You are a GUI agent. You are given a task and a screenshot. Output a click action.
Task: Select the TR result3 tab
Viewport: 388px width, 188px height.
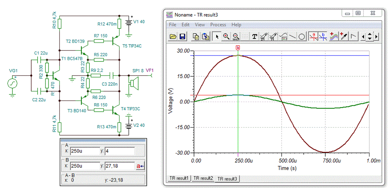click(x=227, y=179)
